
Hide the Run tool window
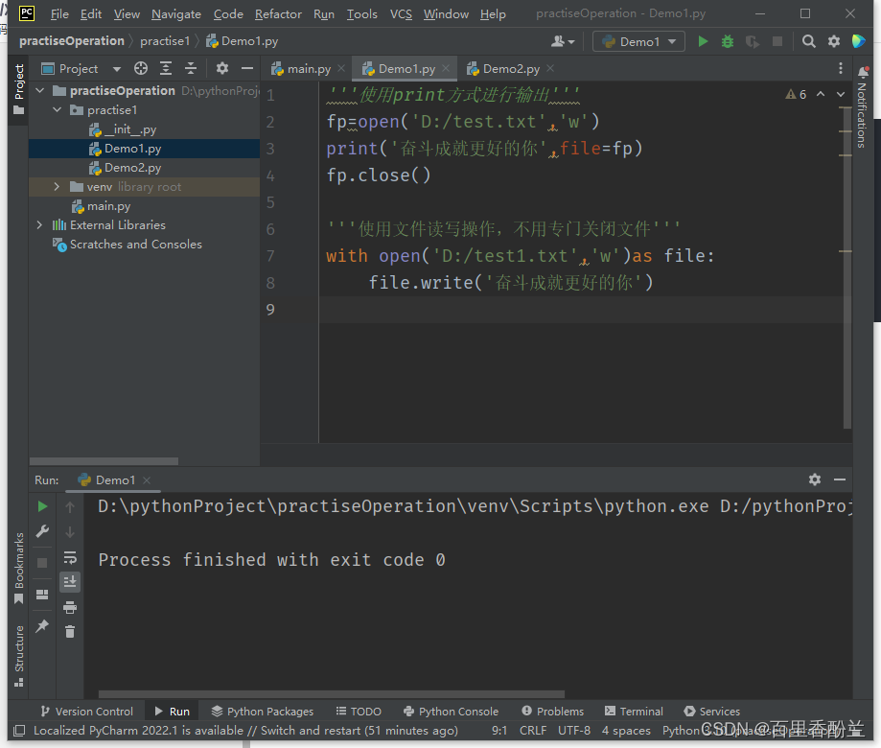coord(840,479)
